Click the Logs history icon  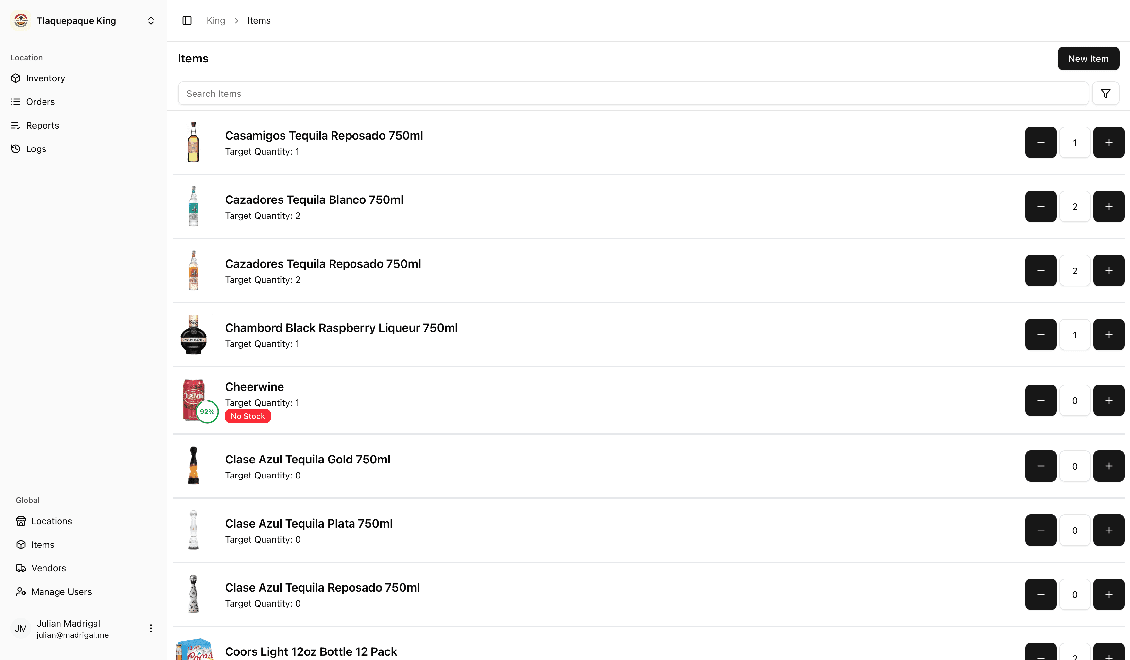pos(16,149)
